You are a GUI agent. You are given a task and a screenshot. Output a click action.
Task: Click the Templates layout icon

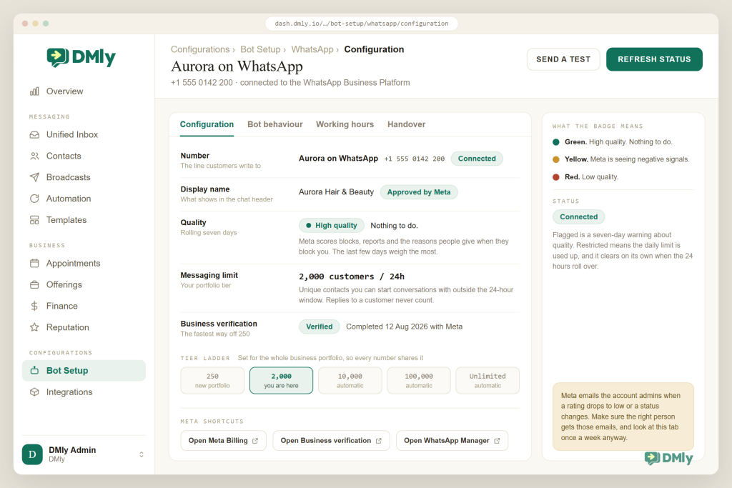pyautogui.click(x=34, y=220)
